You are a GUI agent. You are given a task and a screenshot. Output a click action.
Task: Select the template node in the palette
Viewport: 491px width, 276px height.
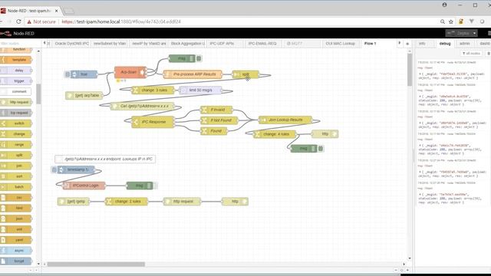pyautogui.click(x=16, y=60)
